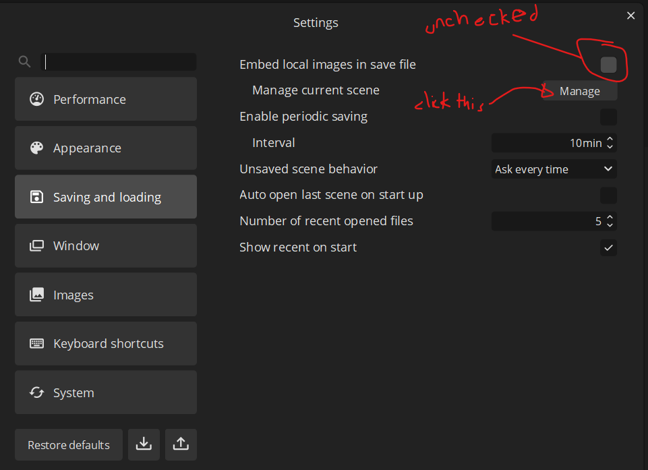Viewport: 648px width, 470px height.
Task: Click the Interval spinner arrows
Action: tap(610, 143)
